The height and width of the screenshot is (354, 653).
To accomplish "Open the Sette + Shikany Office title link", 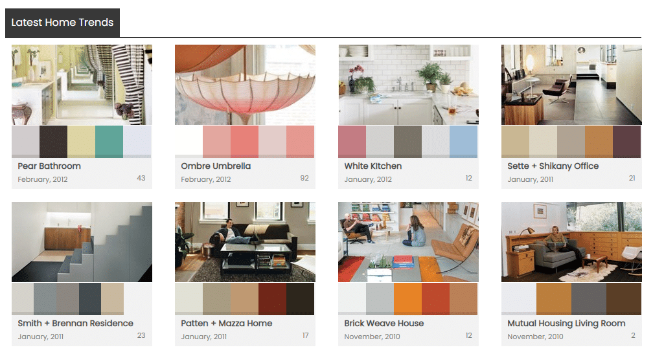I will click(x=553, y=166).
